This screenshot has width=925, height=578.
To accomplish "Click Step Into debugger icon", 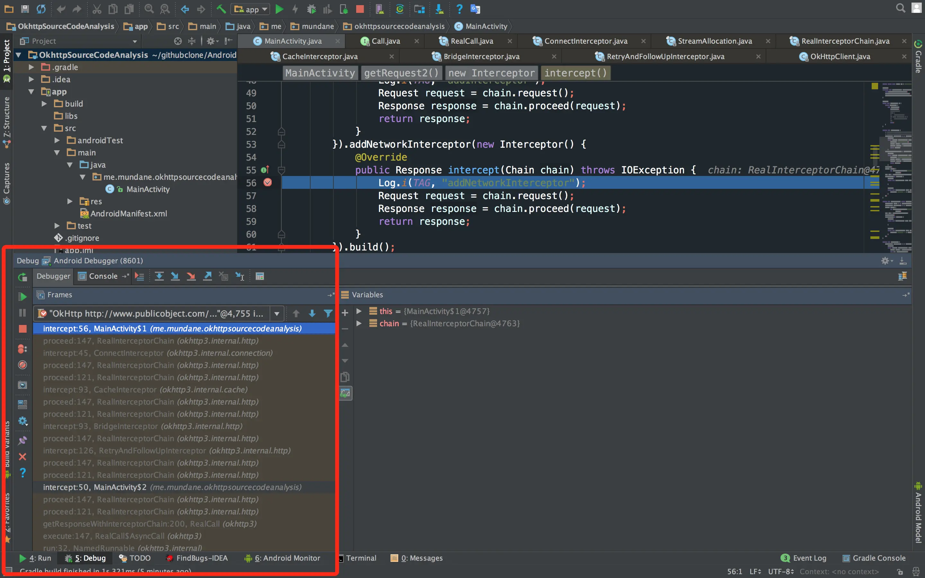I will [175, 276].
